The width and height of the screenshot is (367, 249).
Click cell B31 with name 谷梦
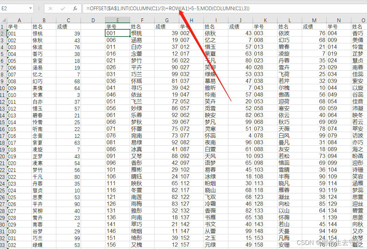(44, 231)
